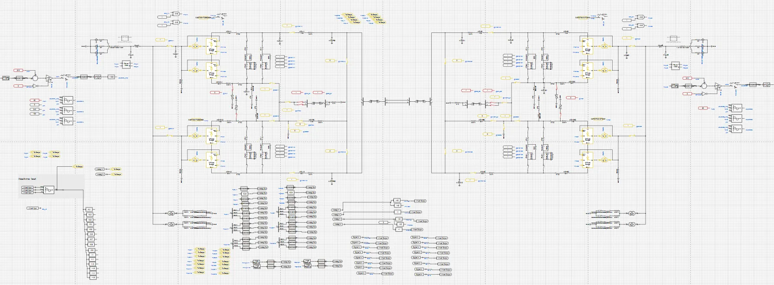Click the lower bottom-right transformer symbol
The image size is (774, 285).
tap(632, 224)
